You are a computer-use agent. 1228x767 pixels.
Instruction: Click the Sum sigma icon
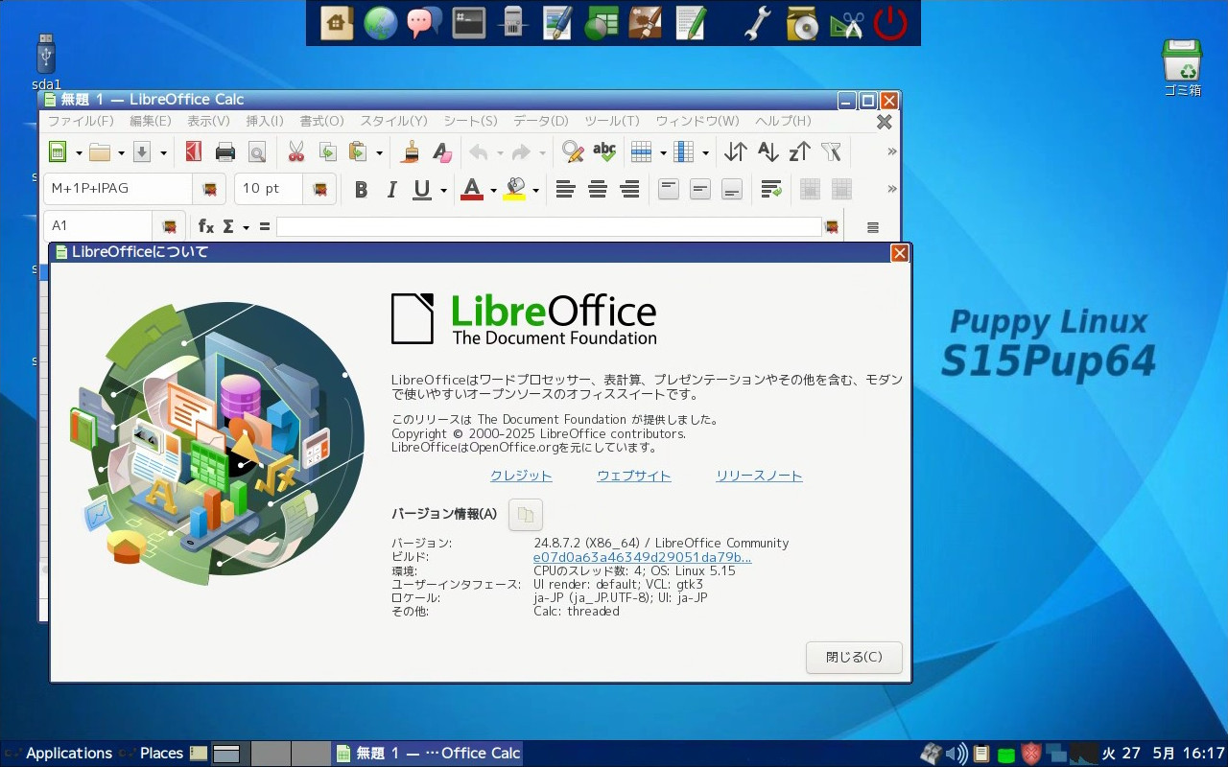point(228,226)
